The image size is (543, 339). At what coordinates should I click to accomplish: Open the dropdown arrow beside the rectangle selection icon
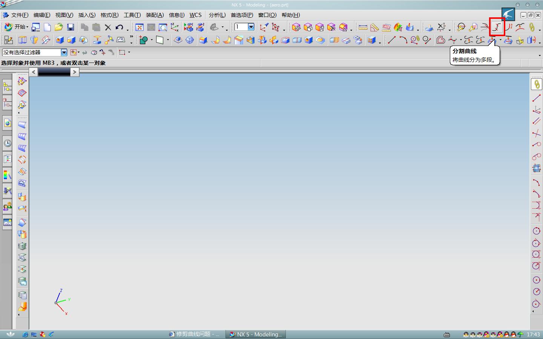[129, 52]
